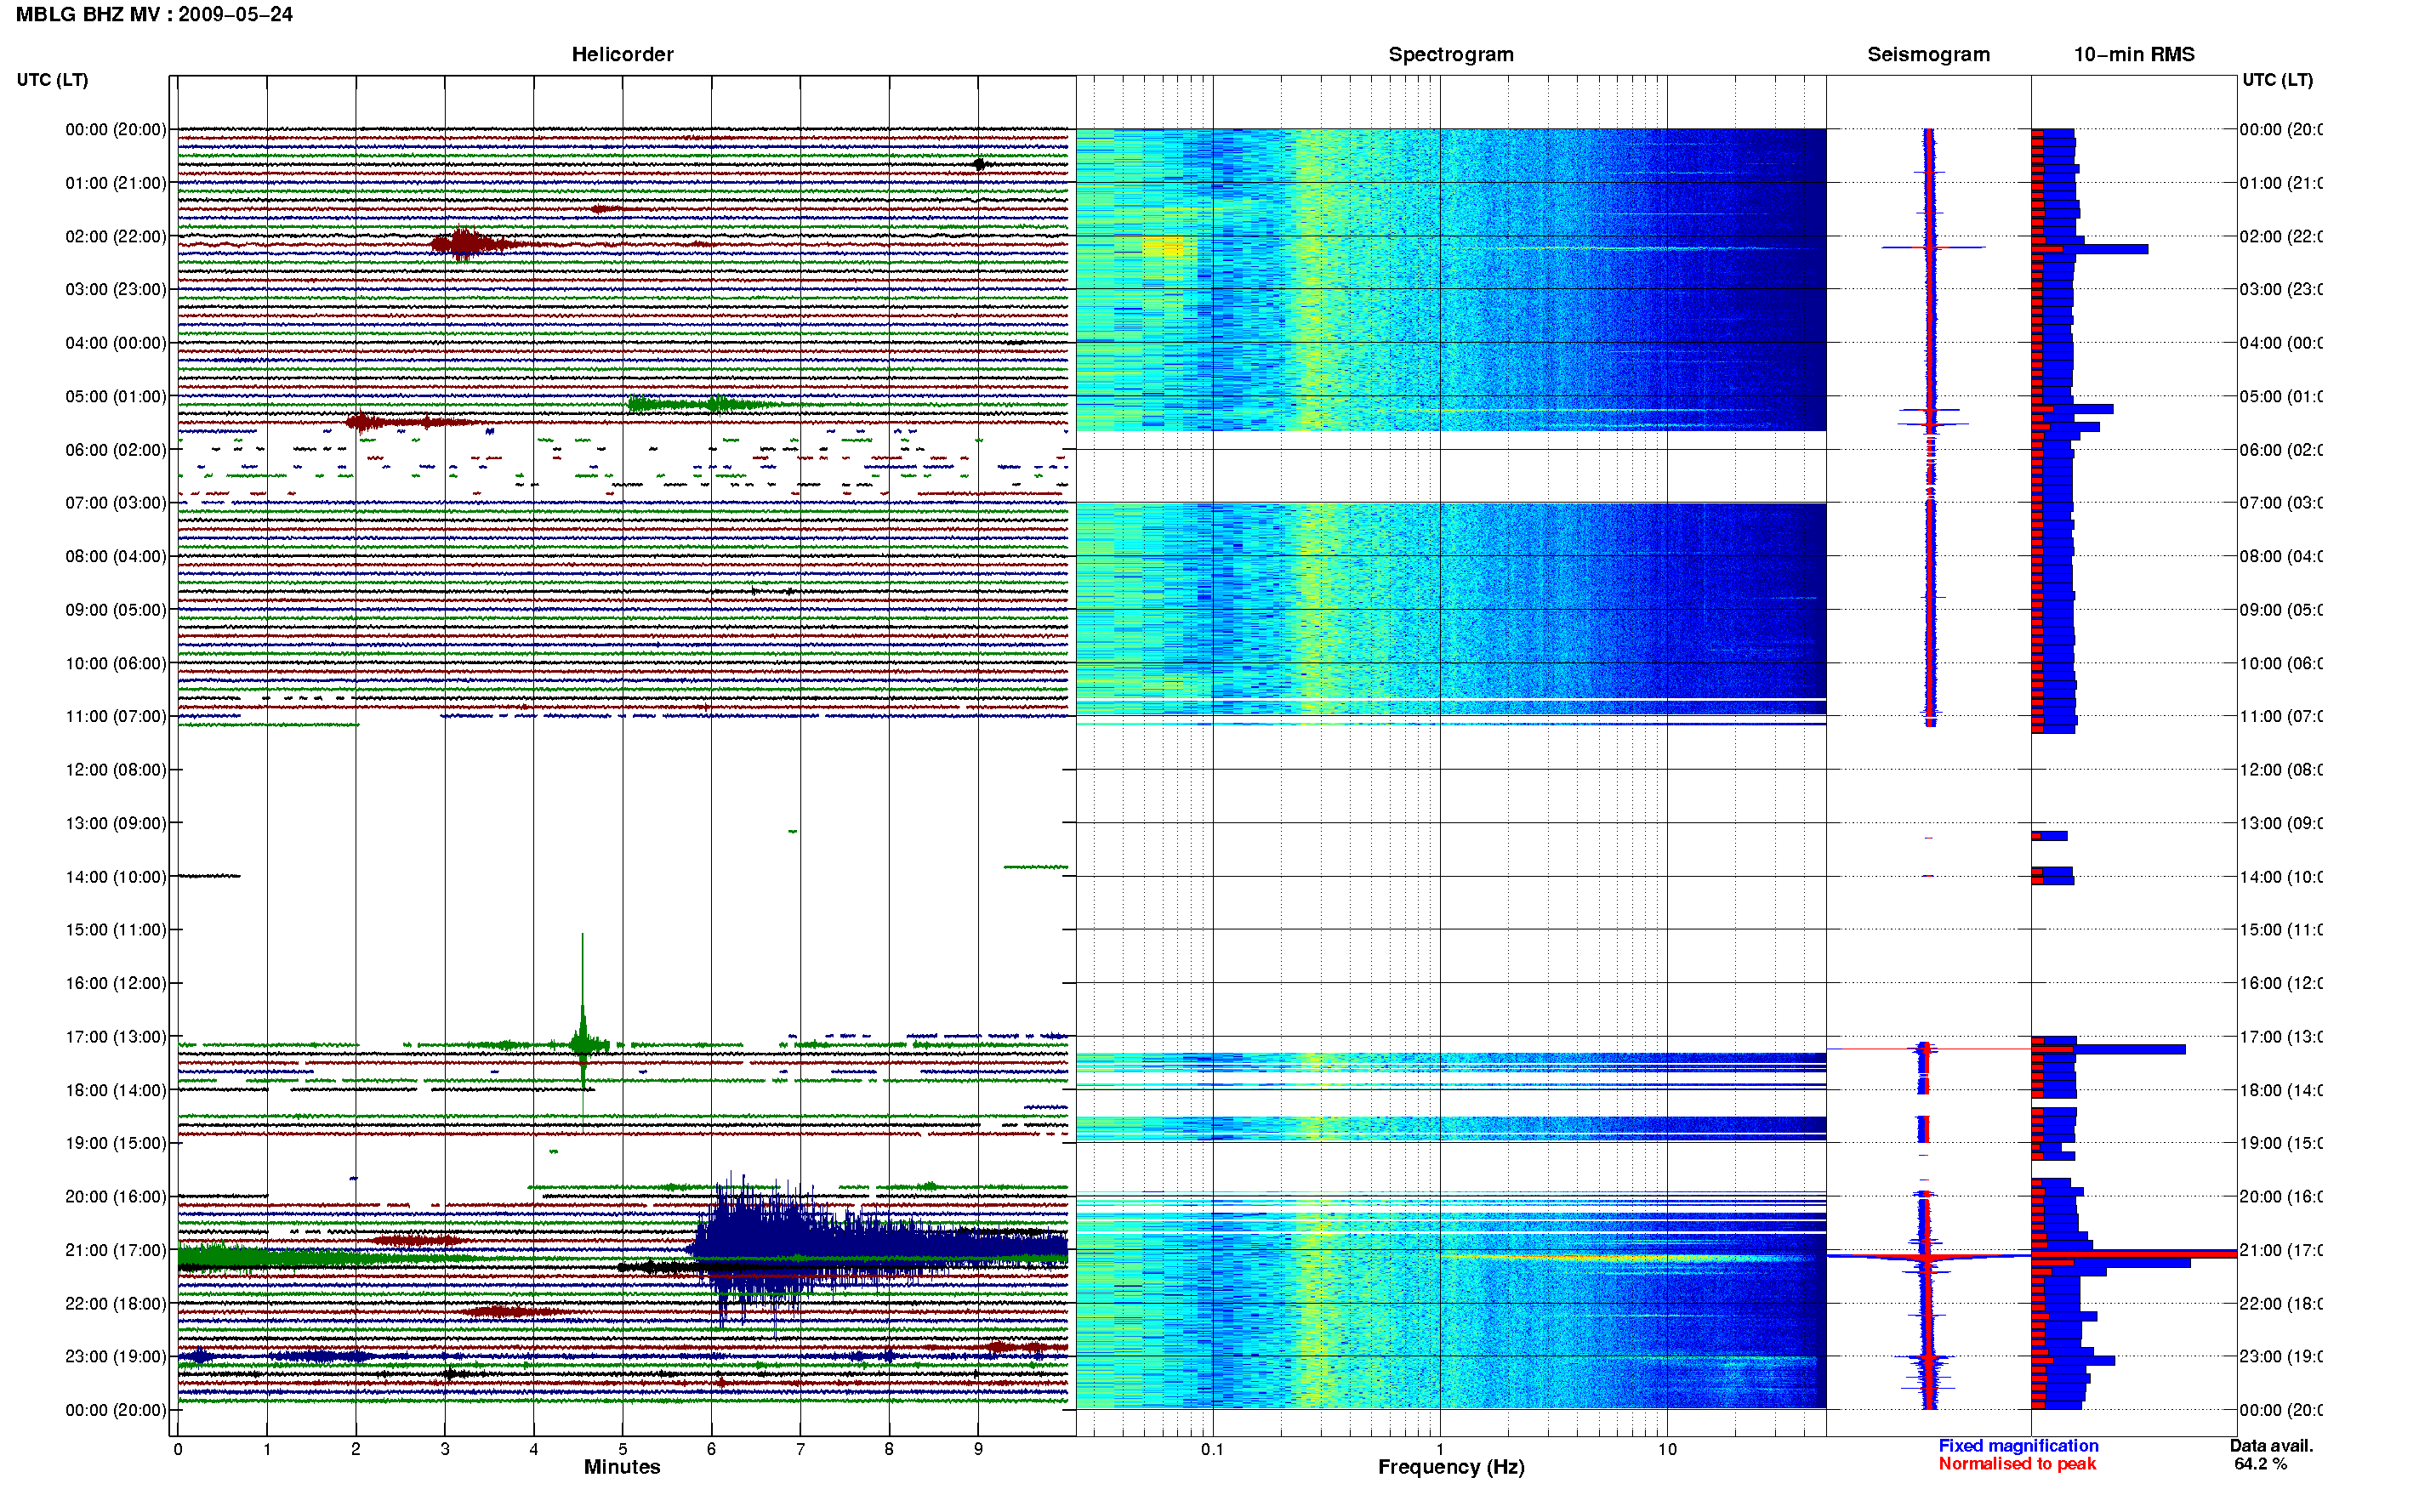Screen dimensions: 2419x1512
Task: Click the 'Minutes' x-axis label
Action: (622, 1467)
